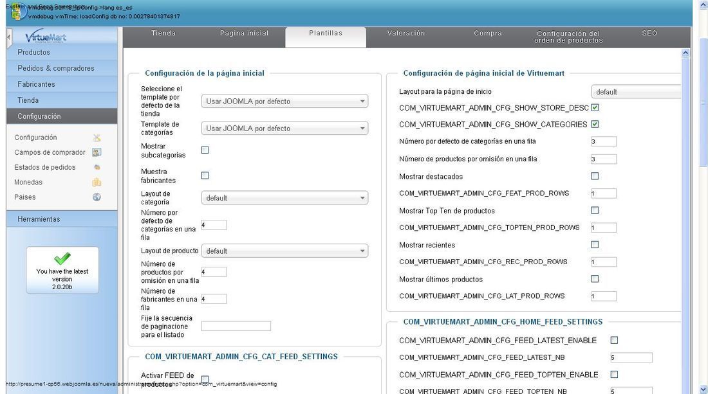Select the dark Configuración sidebar header

coord(62,116)
